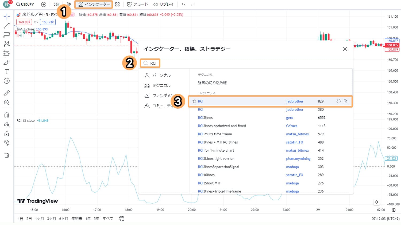401x225 pixels.
Task: Open the 5分 timeframe selector
Action: coord(56,4)
